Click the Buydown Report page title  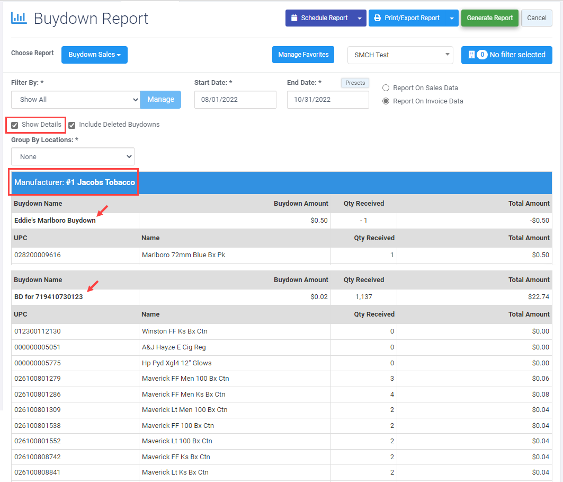91,19
